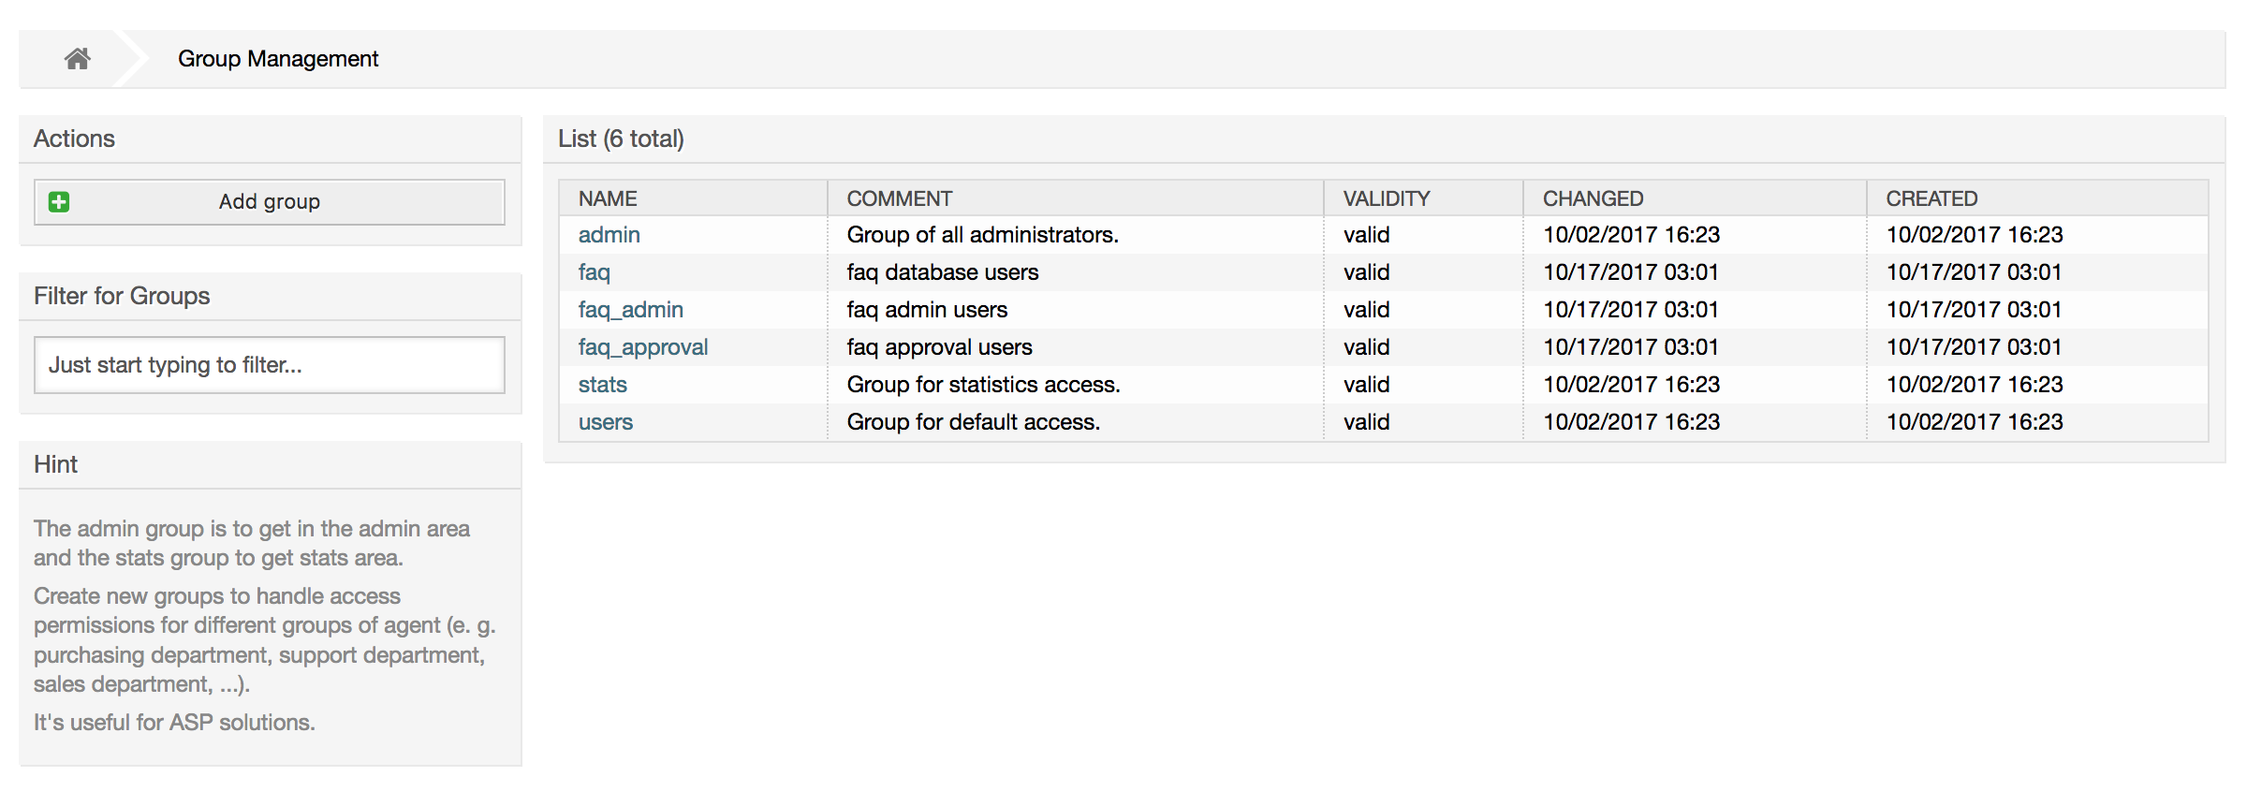Select Group Management breadcrumb item
2247x806 pixels.
(278, 59)
